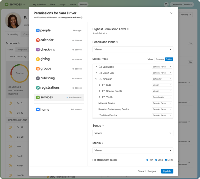The width and height of the screenshot is (200, 179).
Task: Click Sara Driver's profile photo
Action: [13, 21]
